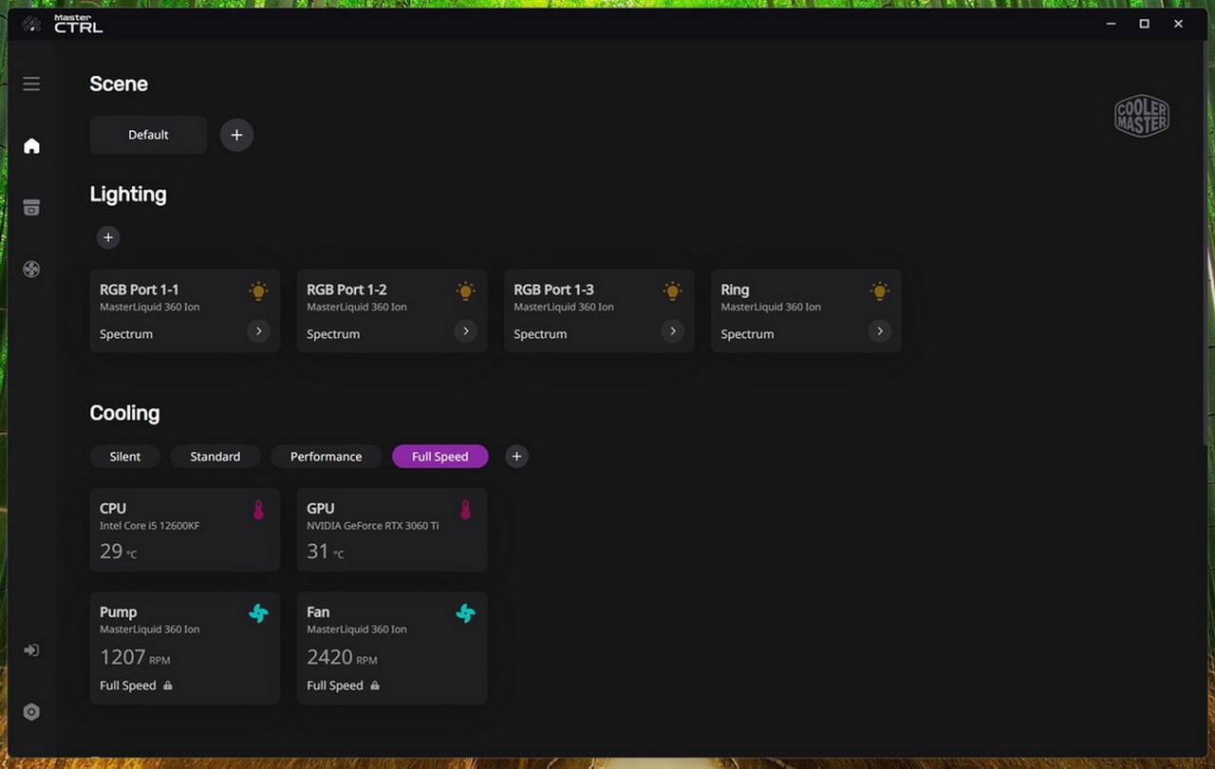This screenshot has width=1215, height=769.
Task: Go to the Home page icon
Action: [x=31, y=145]
